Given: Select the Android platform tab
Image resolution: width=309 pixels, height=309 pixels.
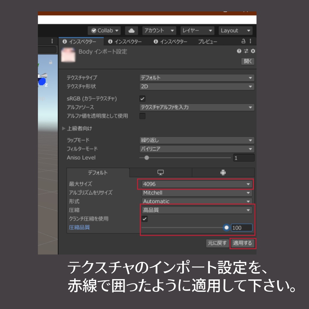Looking at the screenshot, I should click(x=223, y=172).
